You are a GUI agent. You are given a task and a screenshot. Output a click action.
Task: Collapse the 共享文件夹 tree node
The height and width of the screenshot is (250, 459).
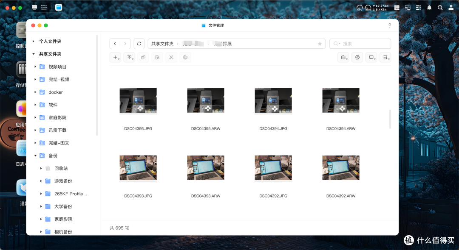tap(34, 54)
